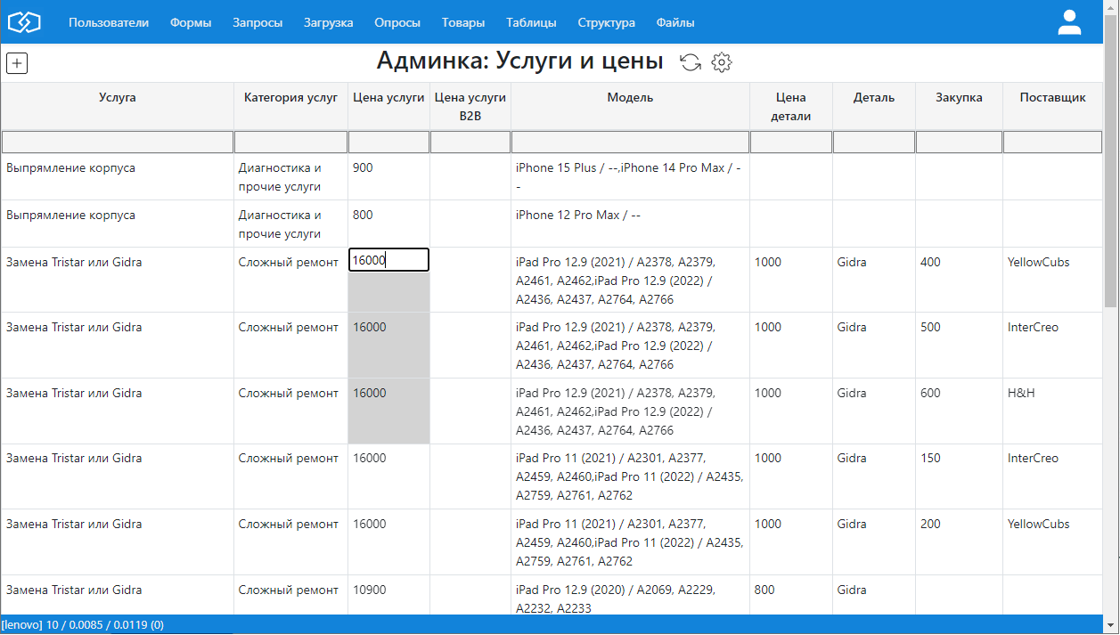The height and width of the screenshot is (635, 1120).
Task: Open the Товары menu
Action: click(x=463, y=23)
